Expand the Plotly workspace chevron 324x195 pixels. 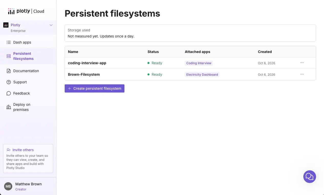[51, 25]
